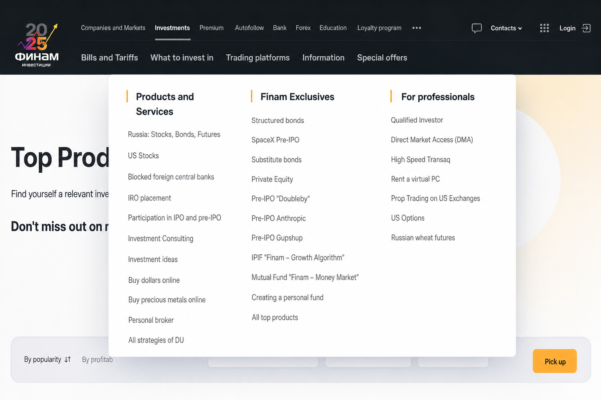The height and width of the screenshot is (400, 601).
Task: Open Structured bonds link
Action: [278, 120]
